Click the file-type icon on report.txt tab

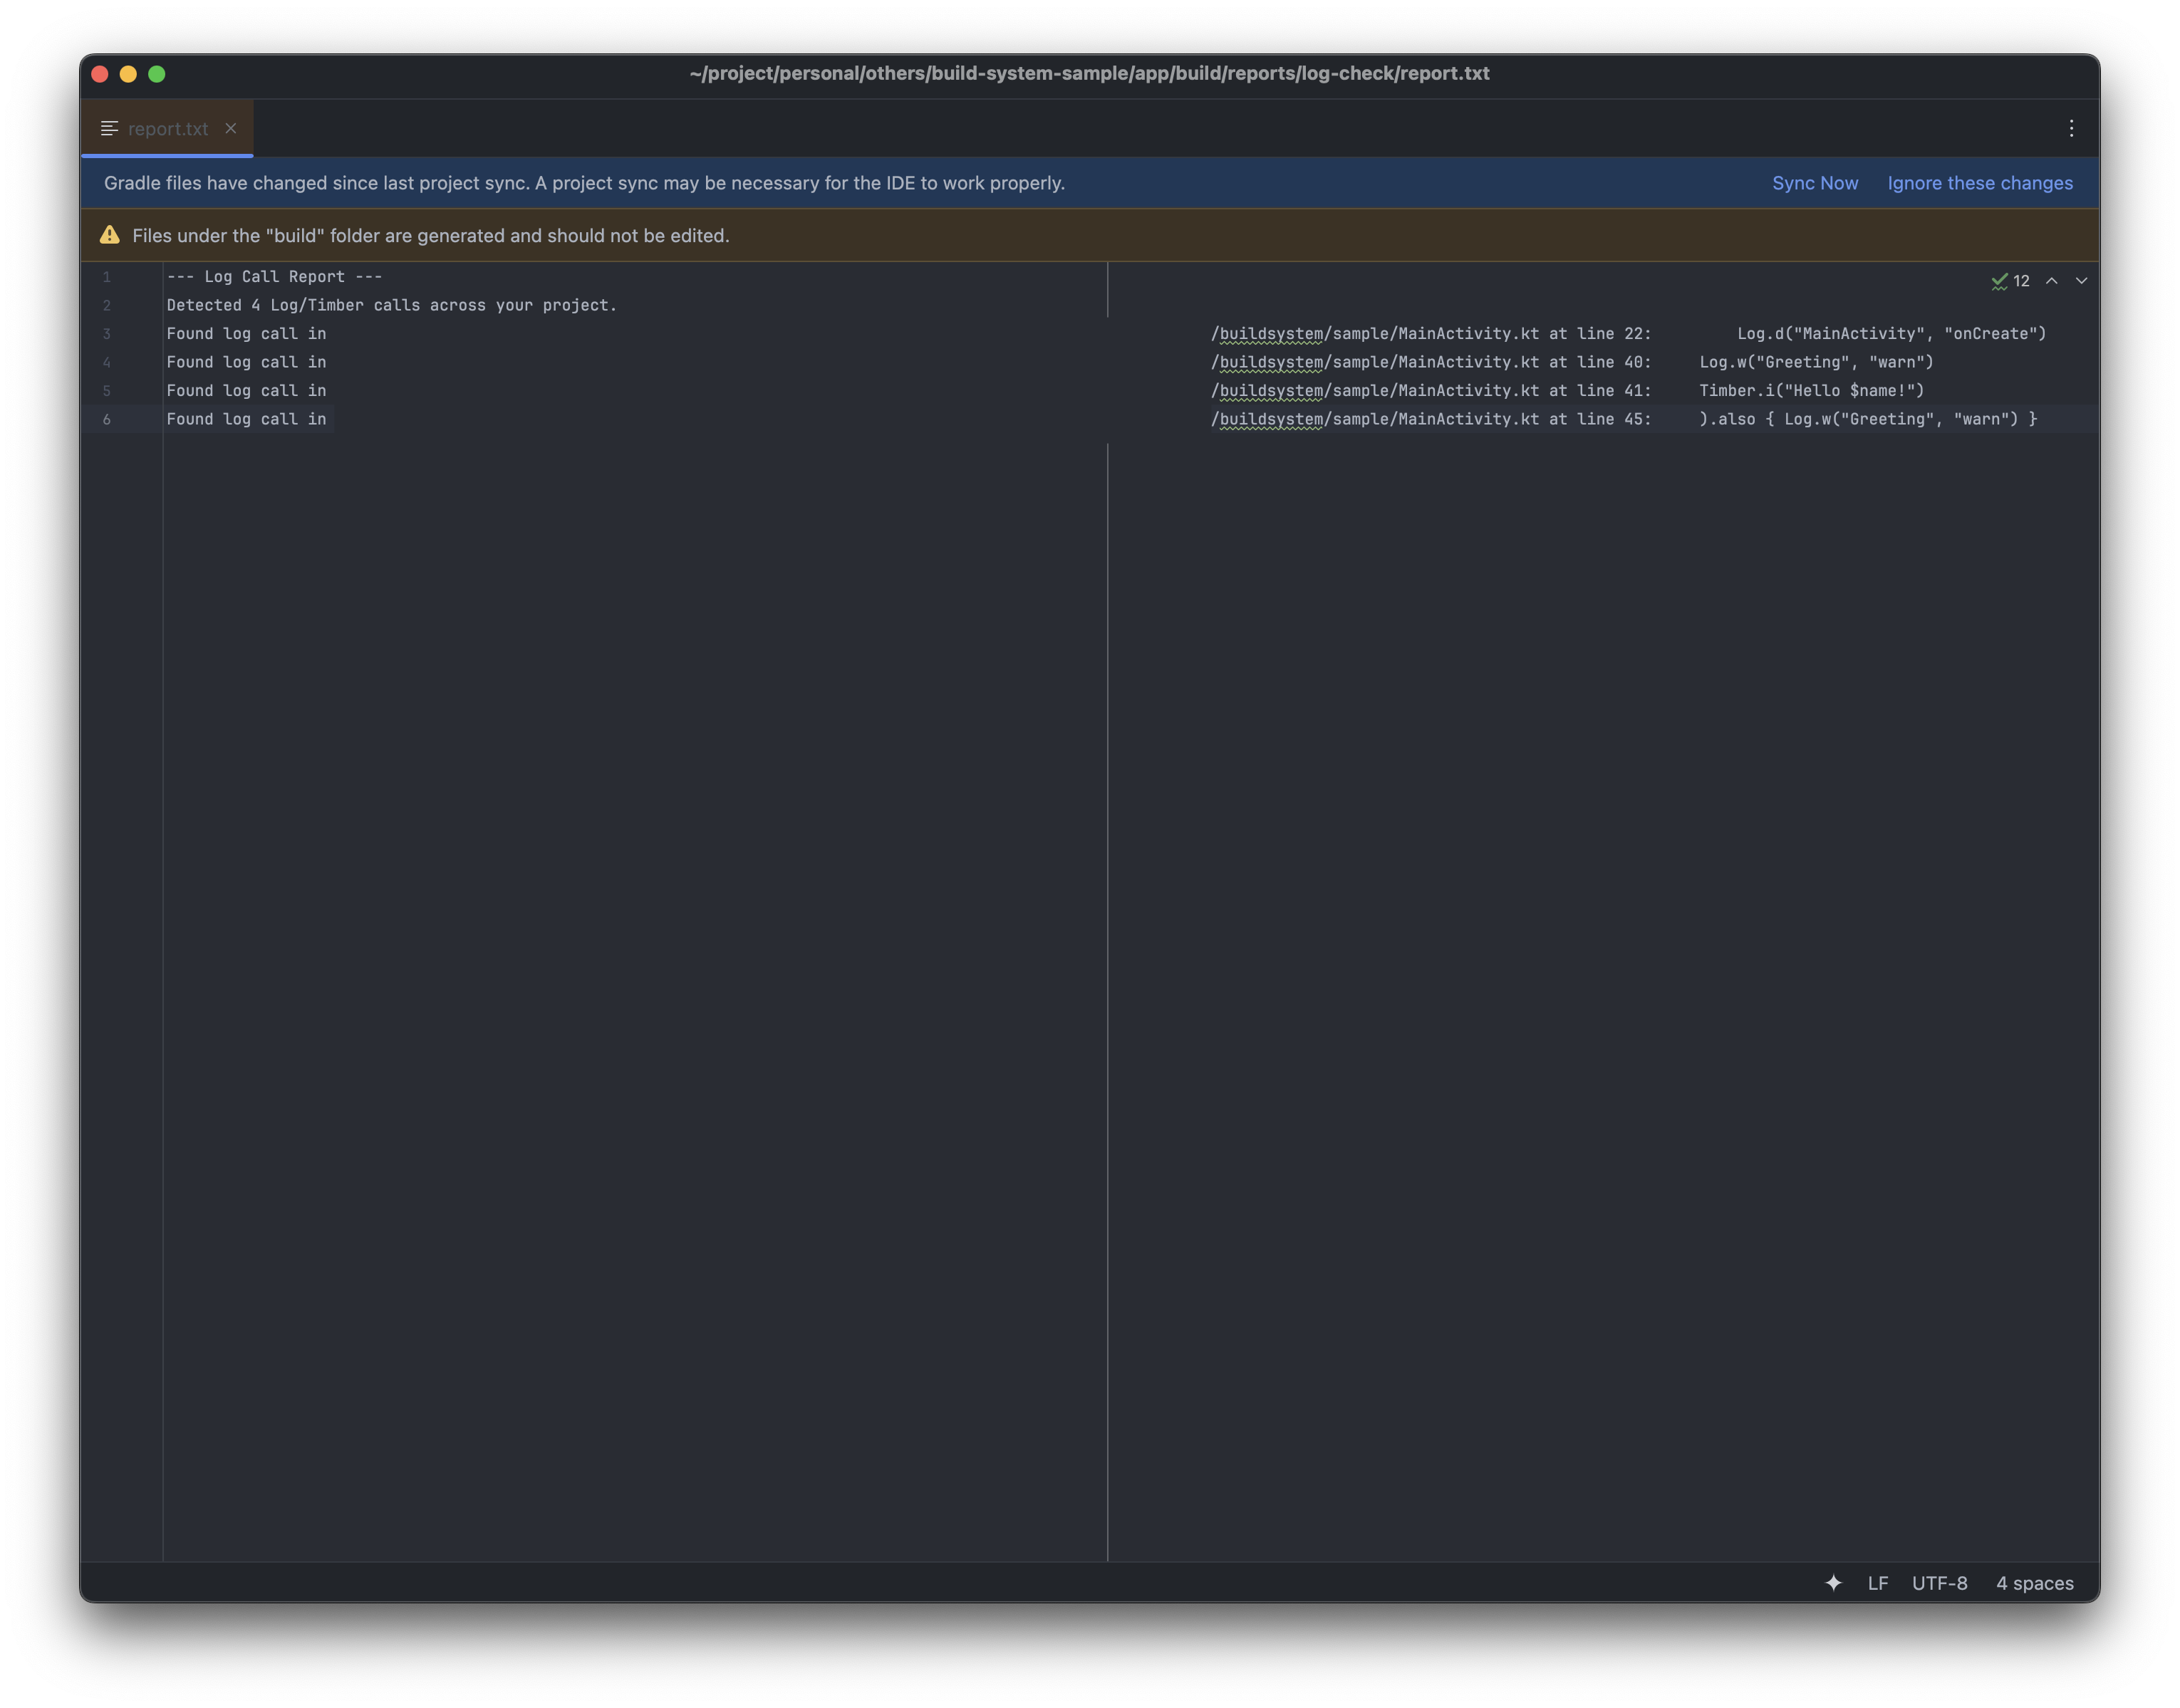[x=110, y=128]
